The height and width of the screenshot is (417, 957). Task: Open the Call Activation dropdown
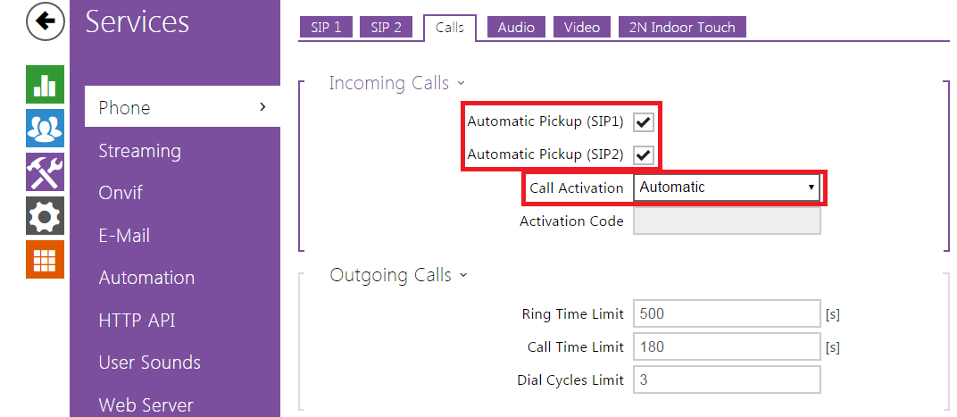coord(727,188)
